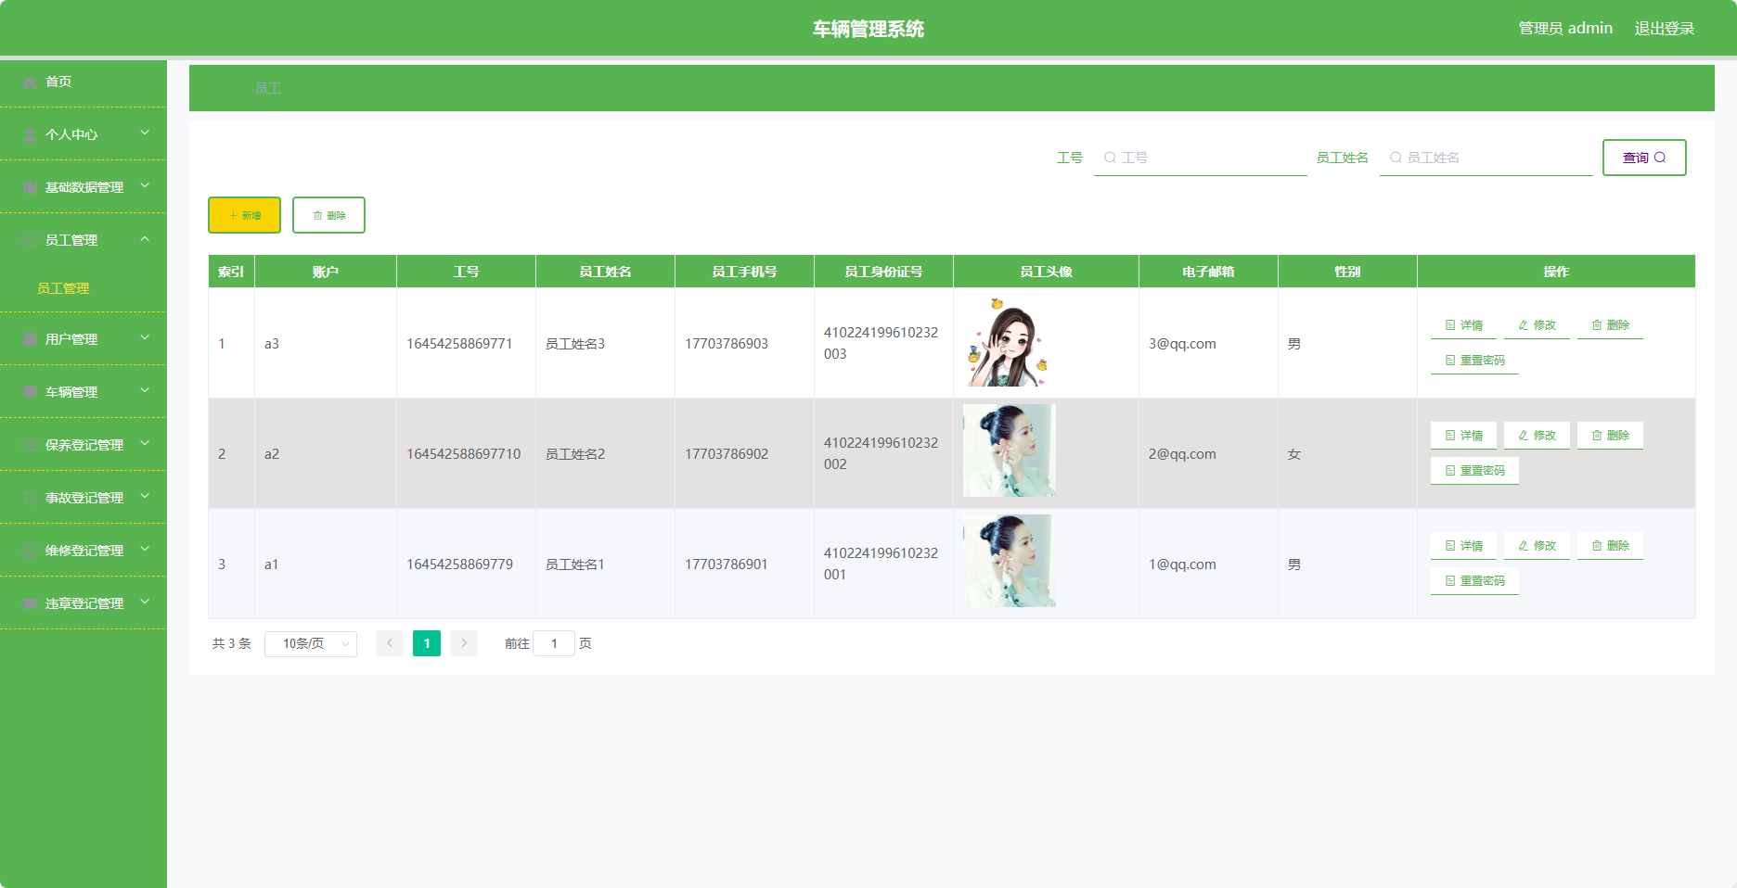Click 修改 for employee a2

1537,436
